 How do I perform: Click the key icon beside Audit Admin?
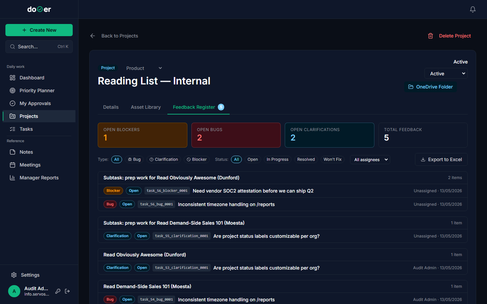58,291
